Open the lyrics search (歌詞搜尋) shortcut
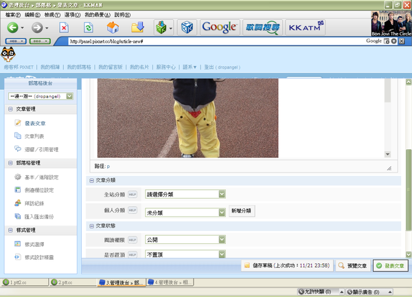Viewport: 412px width, 297px height. click(262, 27)
